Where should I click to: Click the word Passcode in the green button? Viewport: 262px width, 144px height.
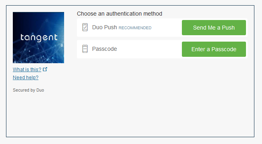[x=224, y=49]
